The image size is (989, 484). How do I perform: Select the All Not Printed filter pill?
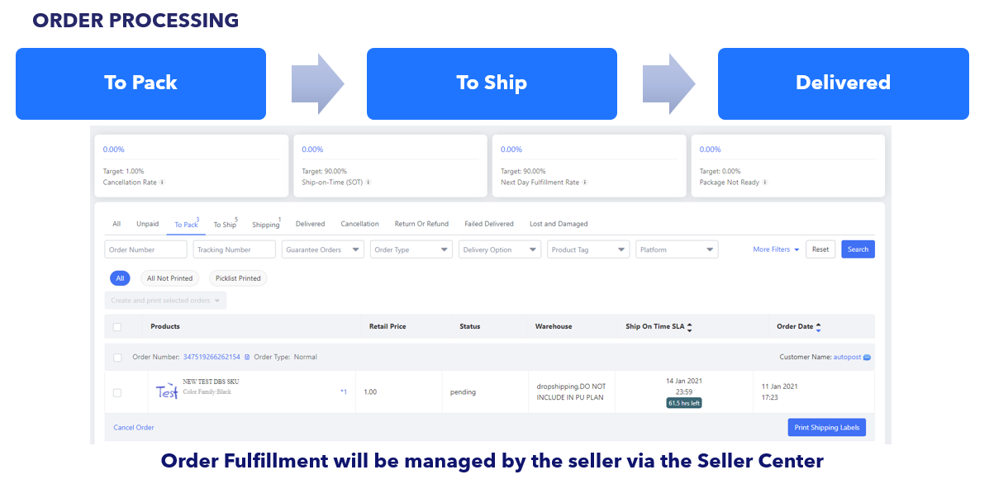click(x=169, y=278)
